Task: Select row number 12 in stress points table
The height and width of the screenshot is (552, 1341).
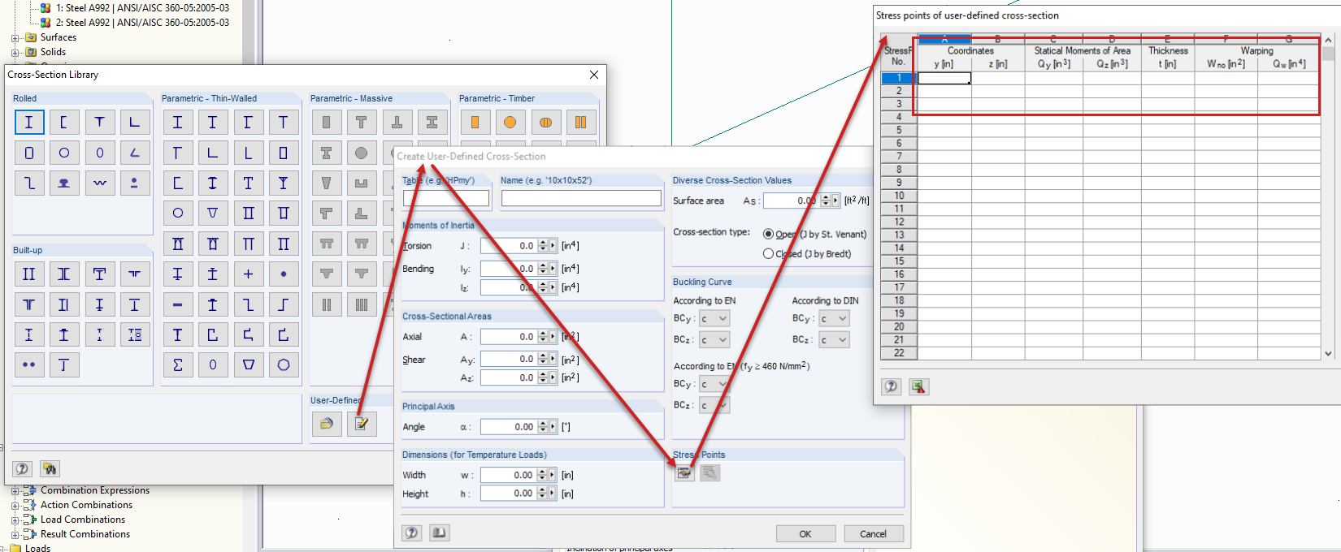Action: [x=899, y=222]
